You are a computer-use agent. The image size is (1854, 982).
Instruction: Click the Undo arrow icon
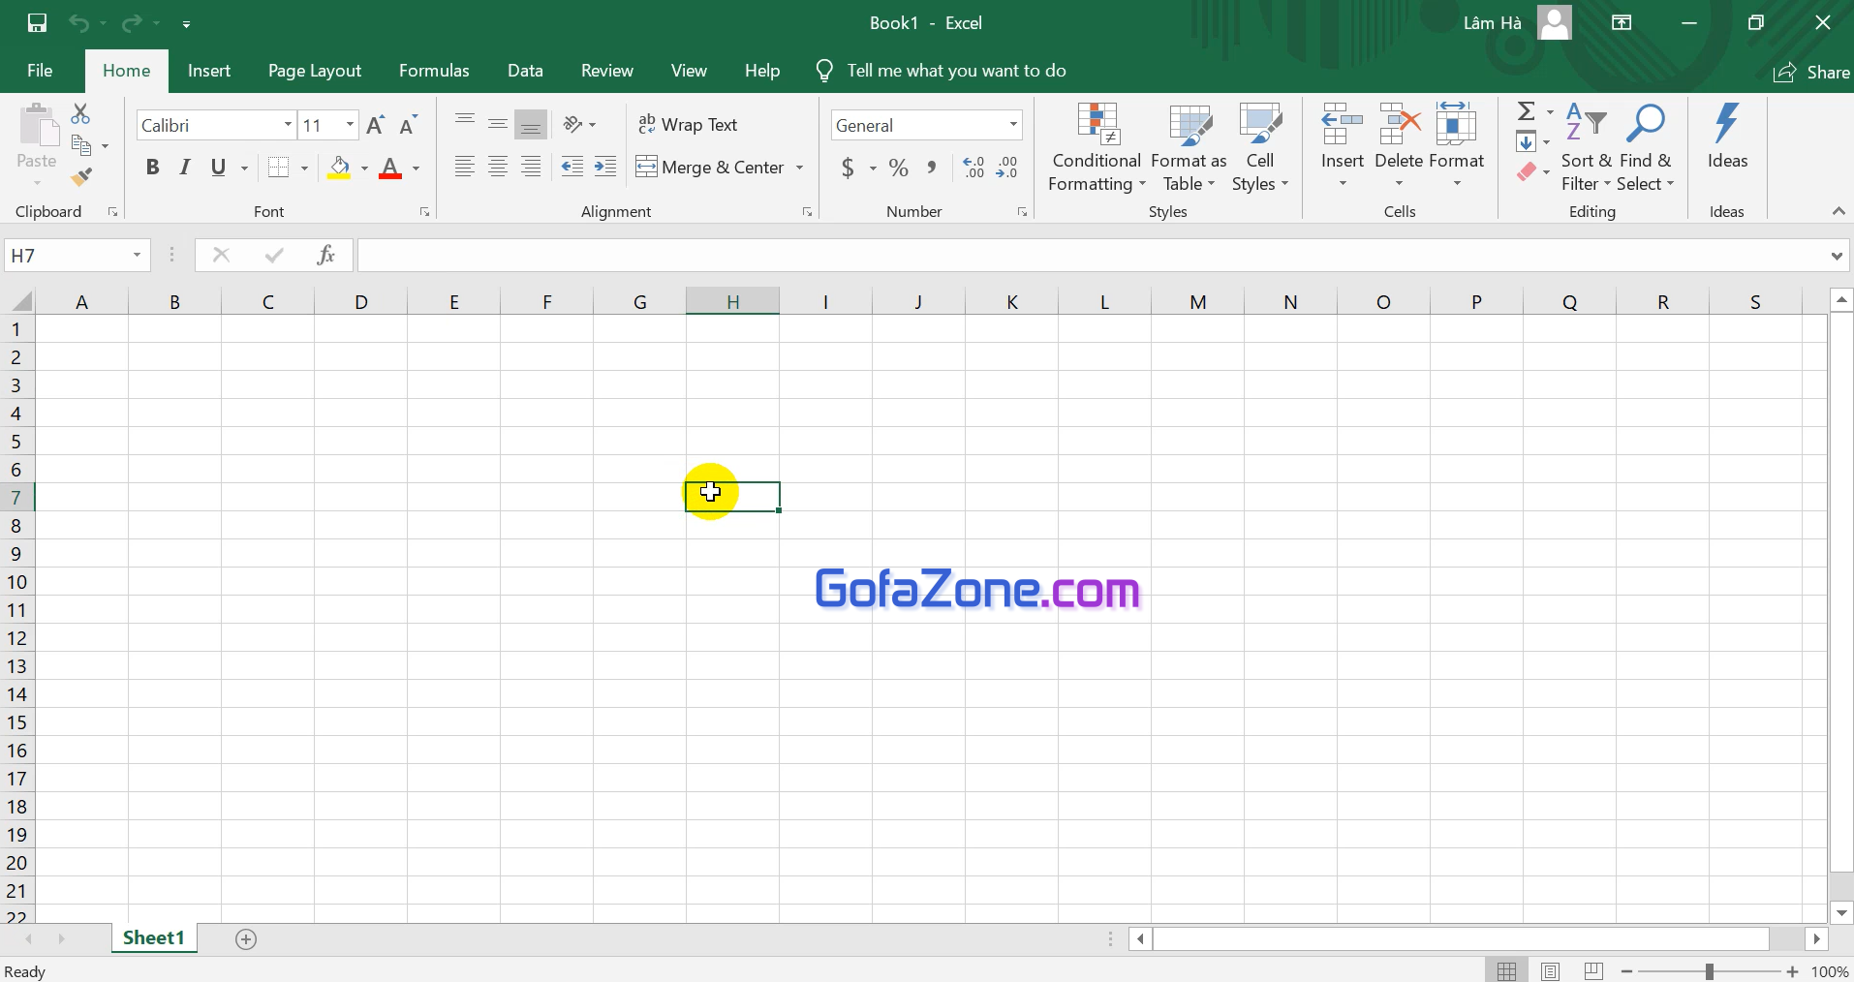click(x=79, y=23)
